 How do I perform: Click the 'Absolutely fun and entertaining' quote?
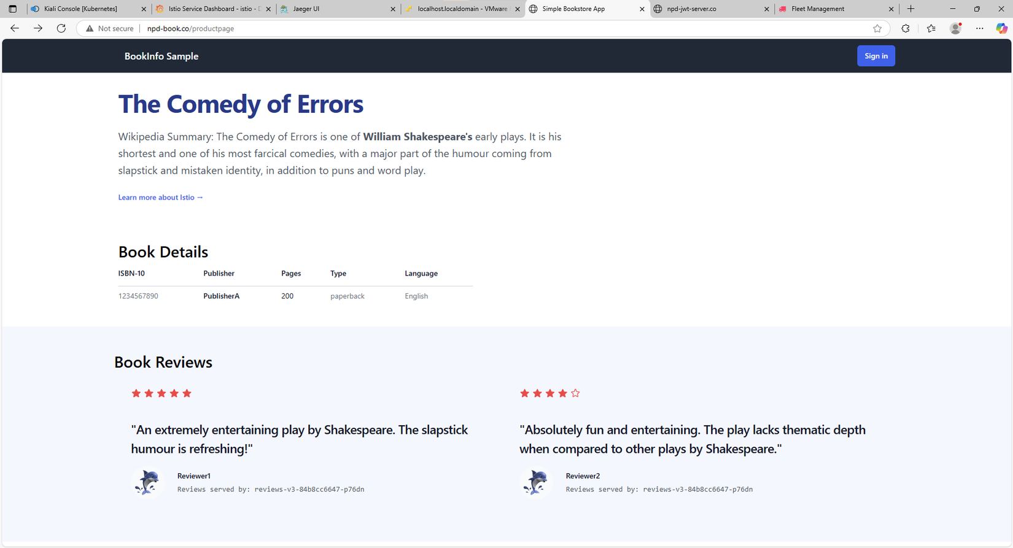click(693, 439)
